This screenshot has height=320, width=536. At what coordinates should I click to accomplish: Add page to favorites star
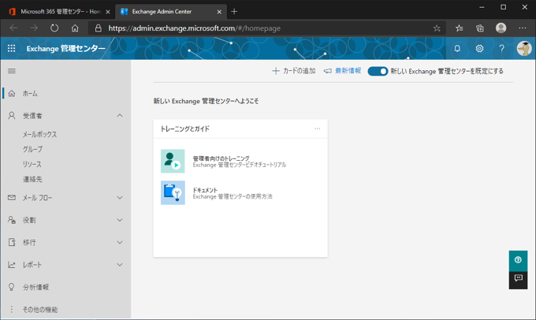pyautogui.click(x=437, y=28)
